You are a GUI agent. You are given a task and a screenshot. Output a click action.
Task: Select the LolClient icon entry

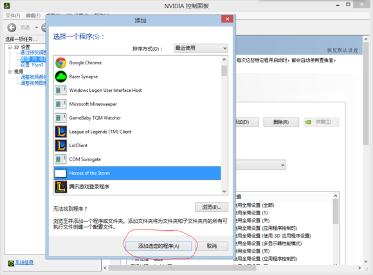click(61, 145)
